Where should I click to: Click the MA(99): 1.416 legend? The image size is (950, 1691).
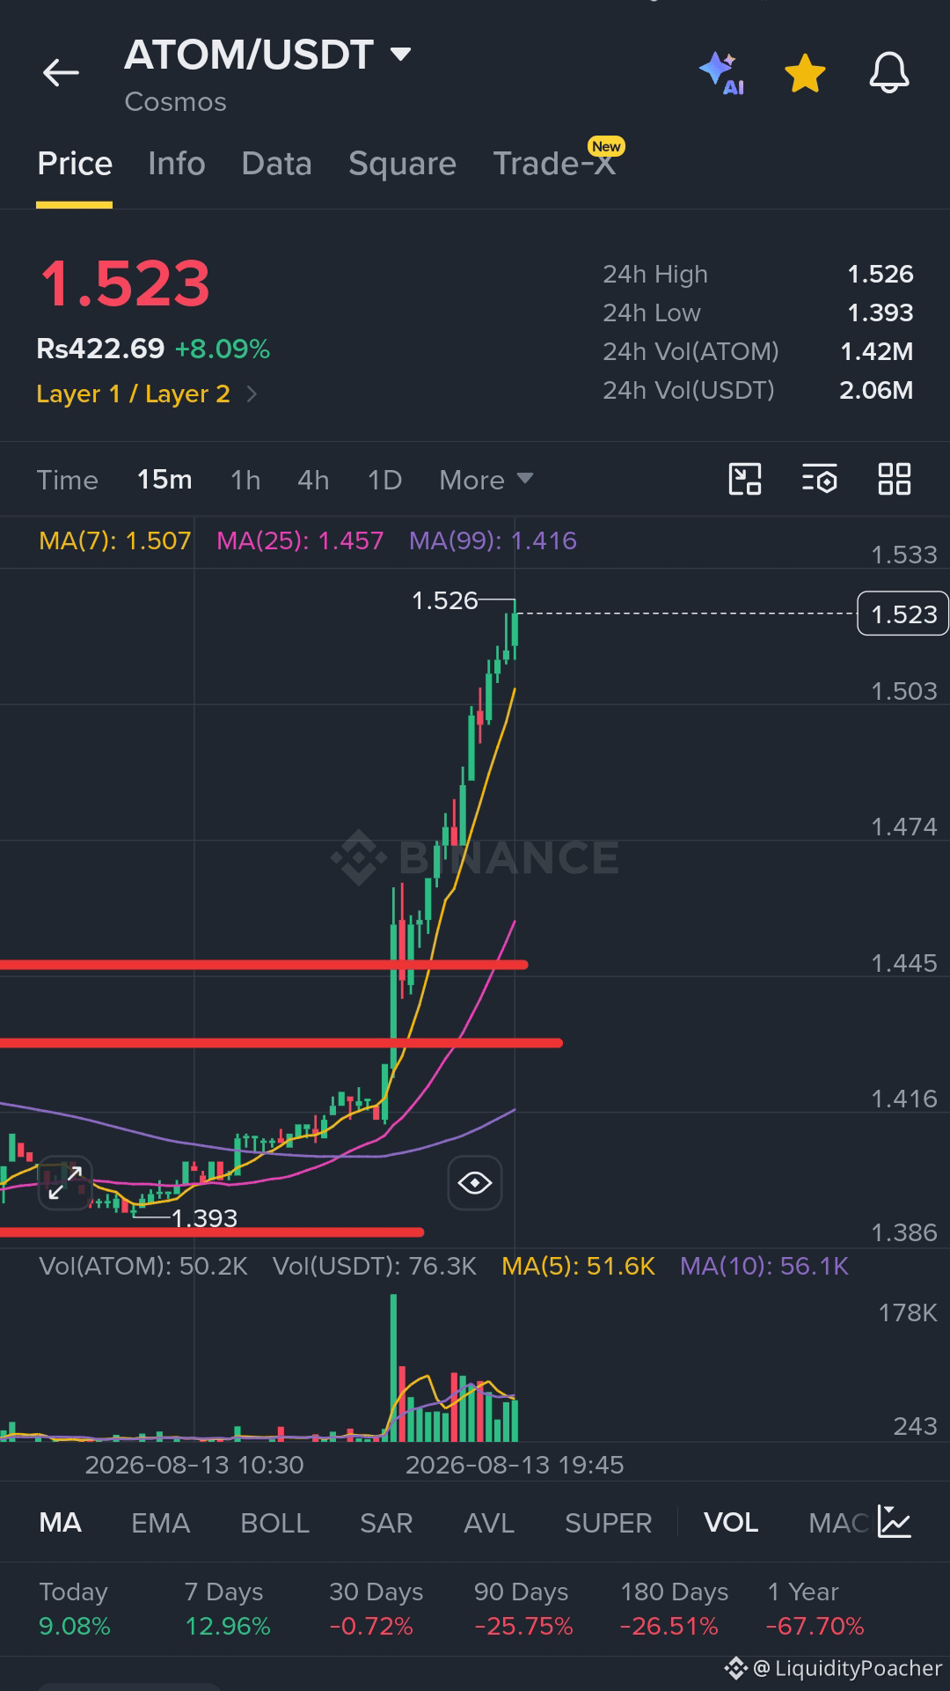[x=493, y=540]
